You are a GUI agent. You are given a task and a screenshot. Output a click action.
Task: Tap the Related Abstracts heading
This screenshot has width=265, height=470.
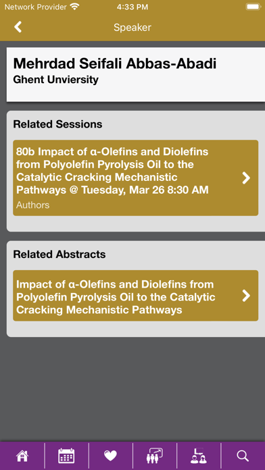(x=59, y=255)
